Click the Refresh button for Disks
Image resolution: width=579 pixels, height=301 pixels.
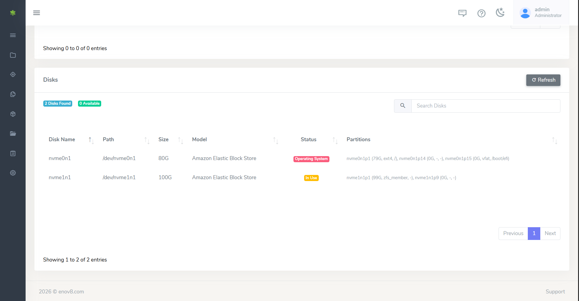tap(543, 80)
